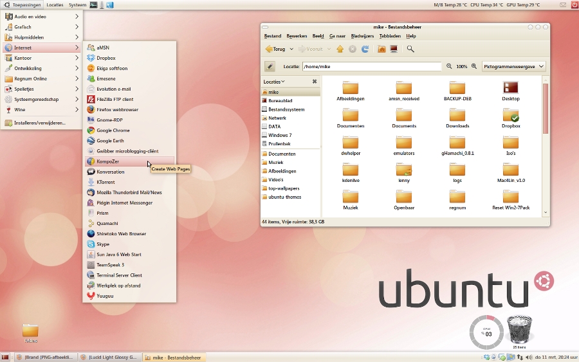
Task: Zoom in in file manager
Action: (474, 66)
